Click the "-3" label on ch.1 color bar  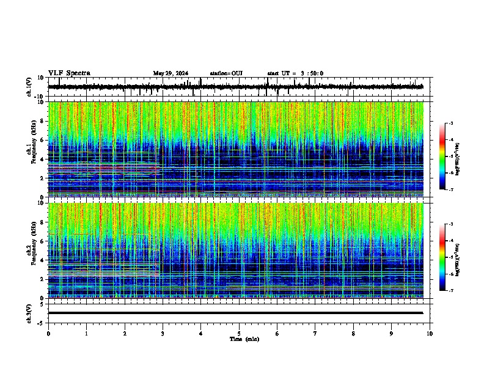(451, 123)
